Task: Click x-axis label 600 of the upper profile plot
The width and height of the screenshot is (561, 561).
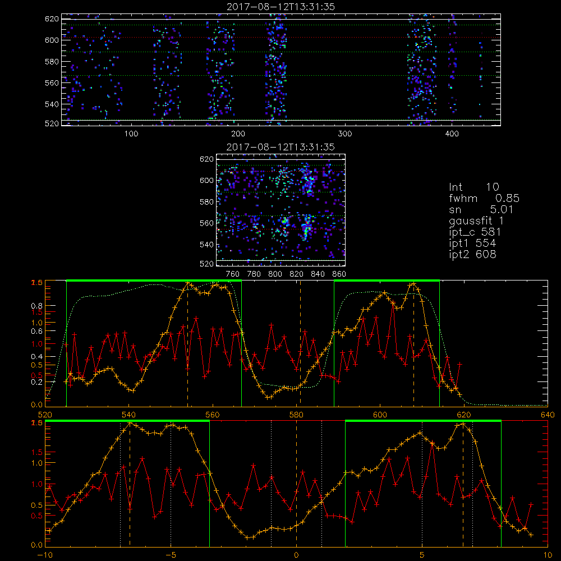Action: [x=380, y=415]
